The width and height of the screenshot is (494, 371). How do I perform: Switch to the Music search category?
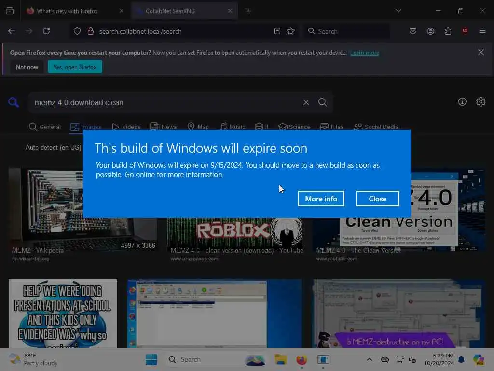[x=233, y=127]
